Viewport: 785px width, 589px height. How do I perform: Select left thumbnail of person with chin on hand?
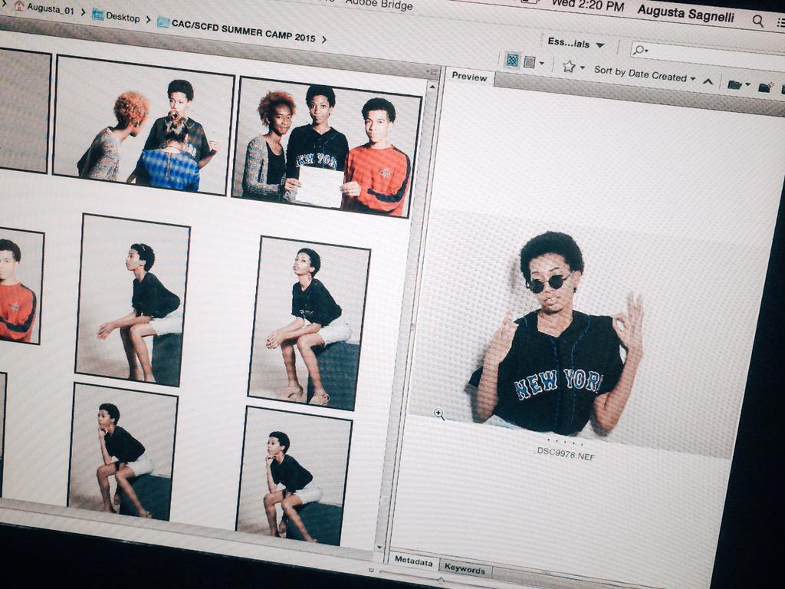point(123,452)
